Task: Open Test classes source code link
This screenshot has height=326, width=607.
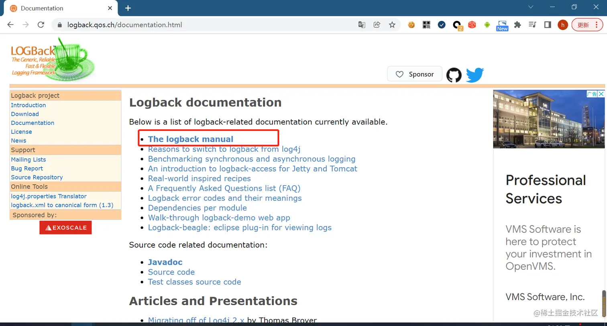Action: coord(195,282)
